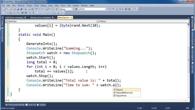Viewport: 195px width, 110px height.
Task: Click the Find in Files icon
Action: point(76,9)
